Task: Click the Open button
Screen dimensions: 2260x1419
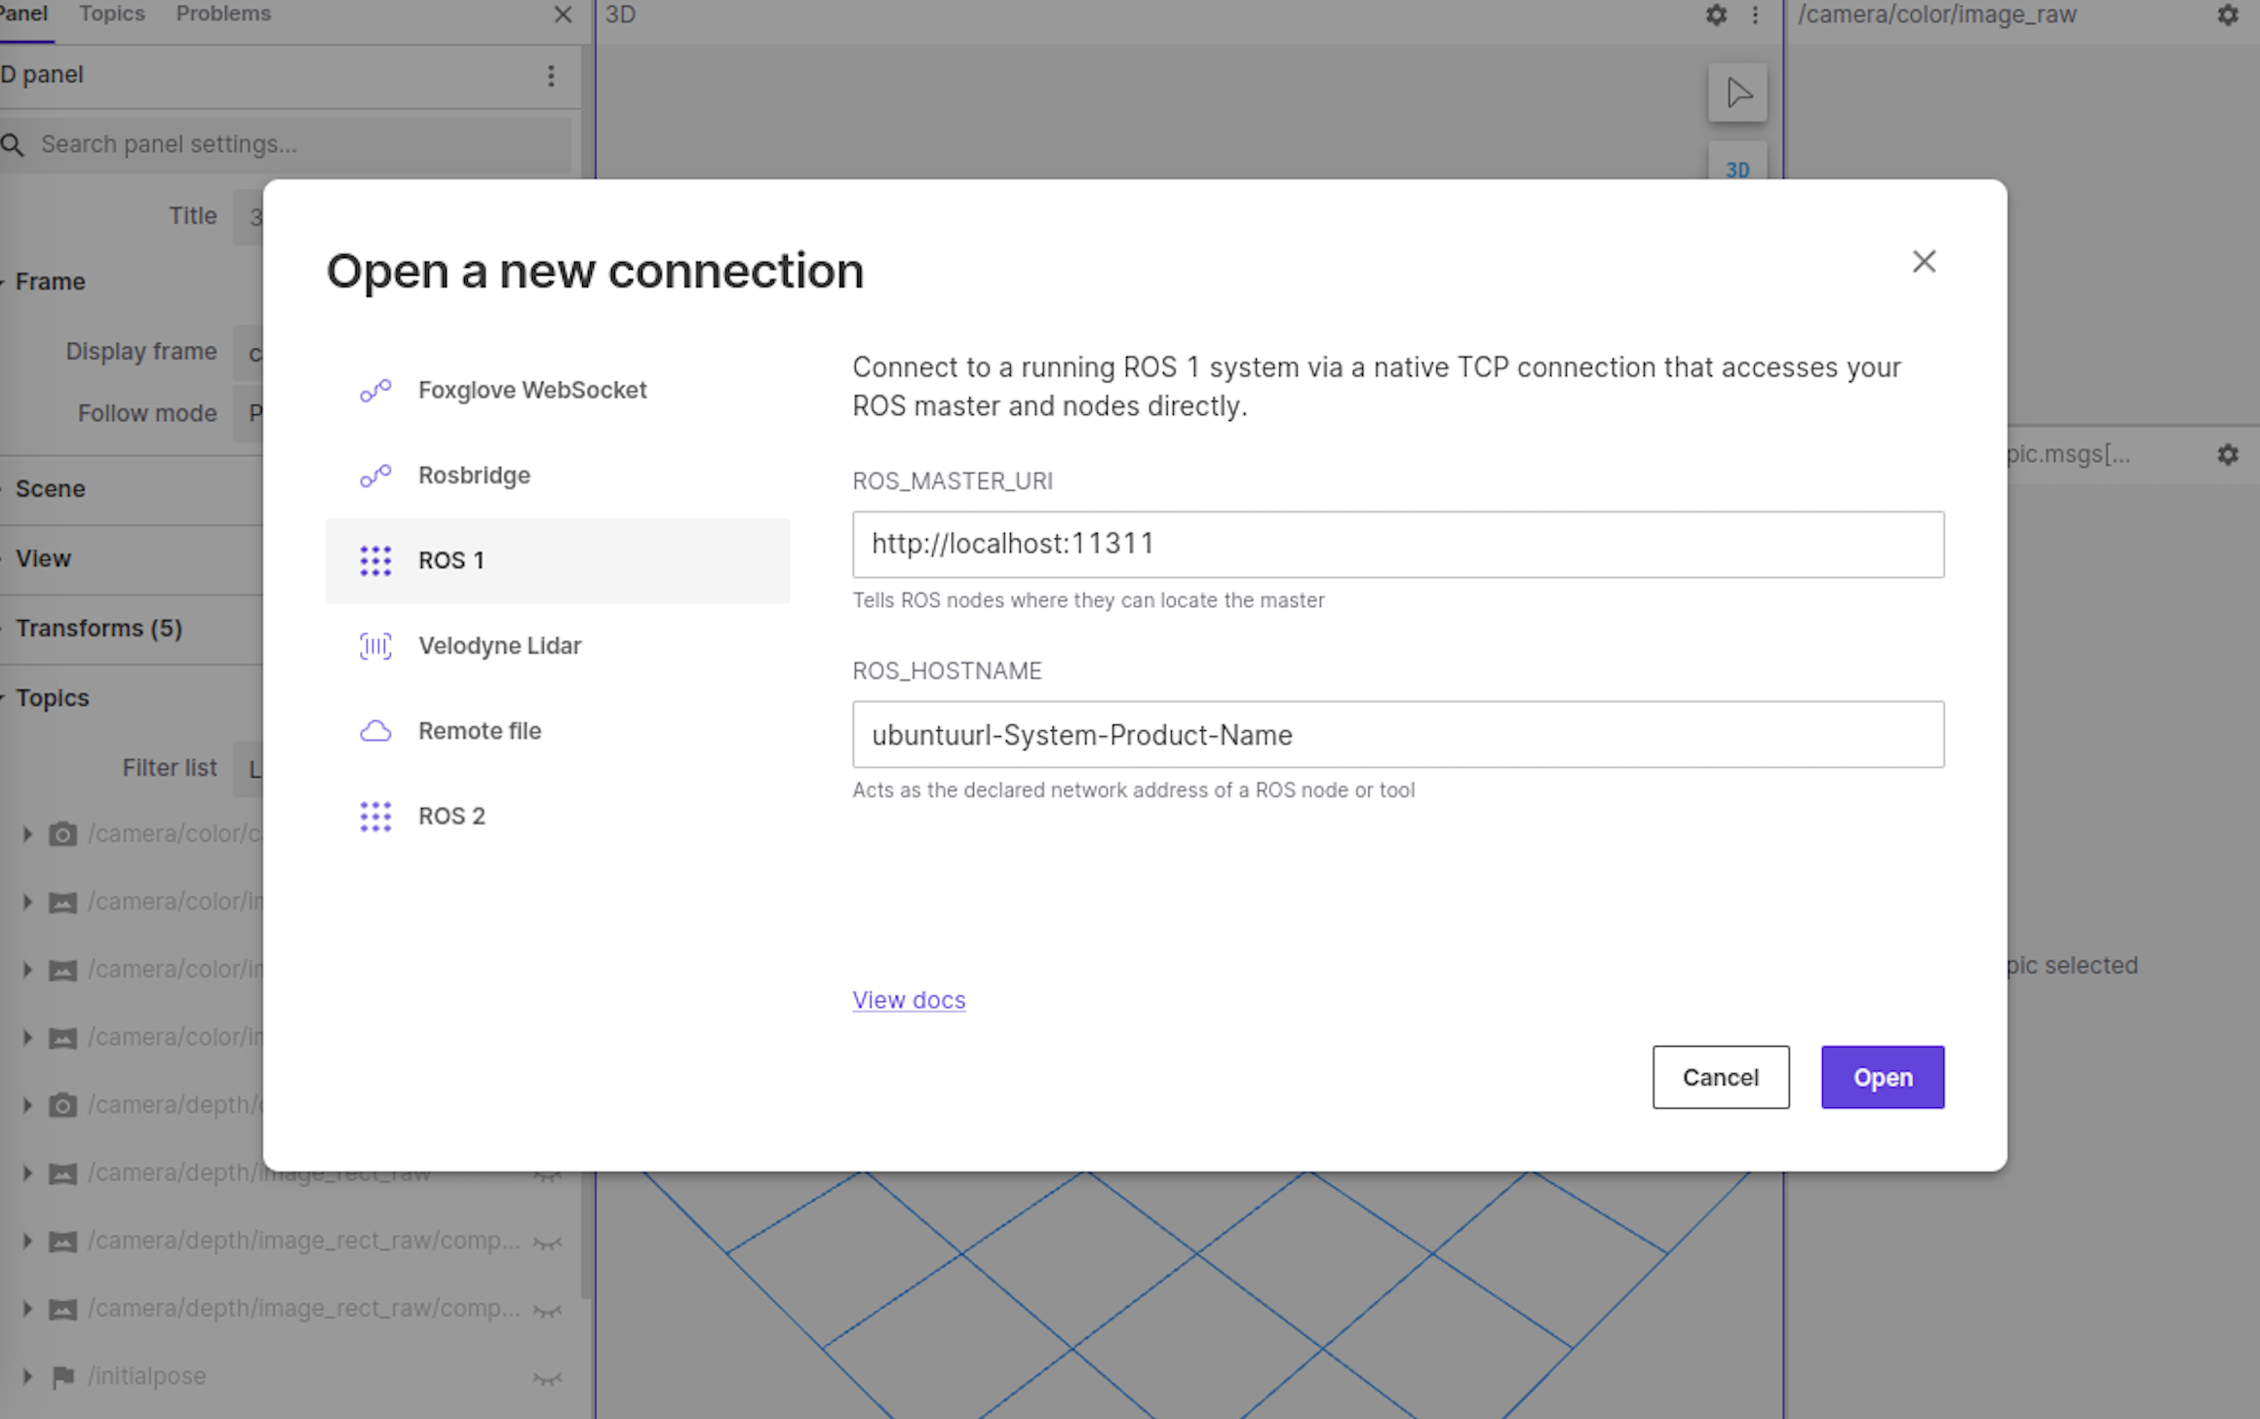Action: pyautogui.click(x=1882, y=1077)
